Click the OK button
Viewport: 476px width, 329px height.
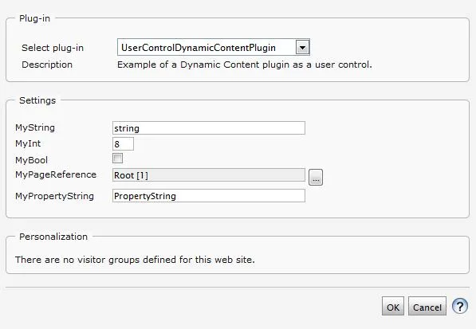coord(393,306)
